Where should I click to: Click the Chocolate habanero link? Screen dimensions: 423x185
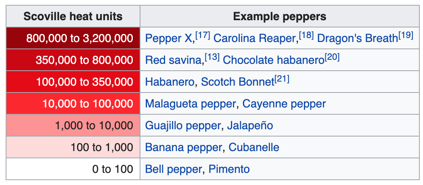(x=274, y=60)
